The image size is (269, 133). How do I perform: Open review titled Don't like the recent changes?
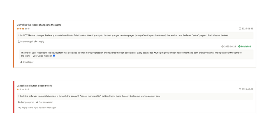click(x=39, y=25)
